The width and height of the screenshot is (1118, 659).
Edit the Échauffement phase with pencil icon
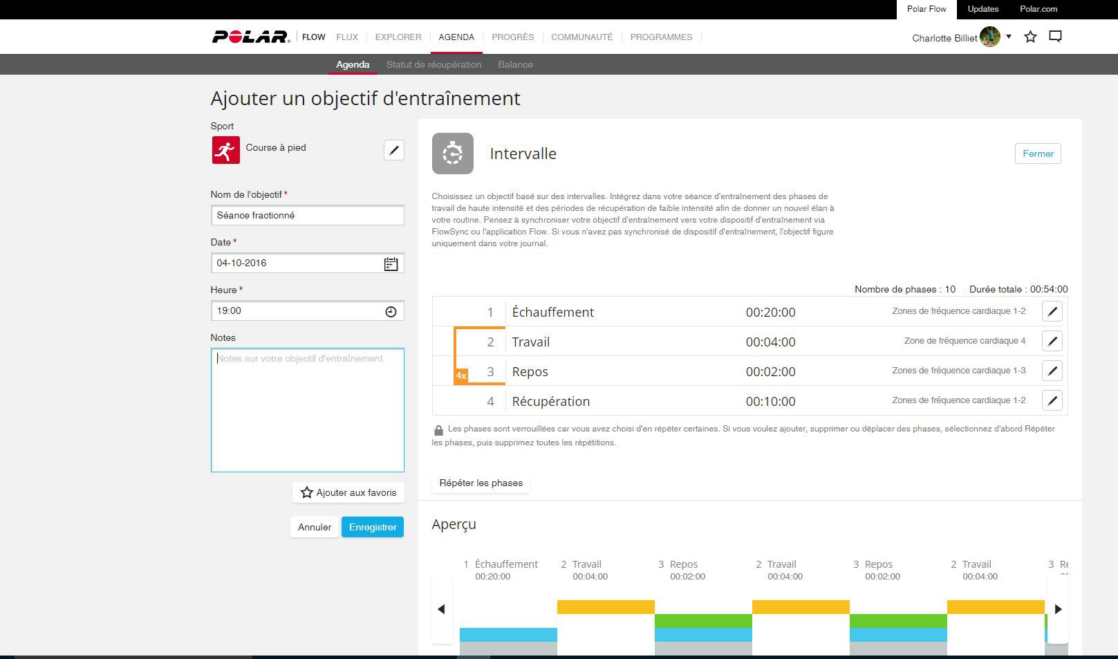point(1052,312)
